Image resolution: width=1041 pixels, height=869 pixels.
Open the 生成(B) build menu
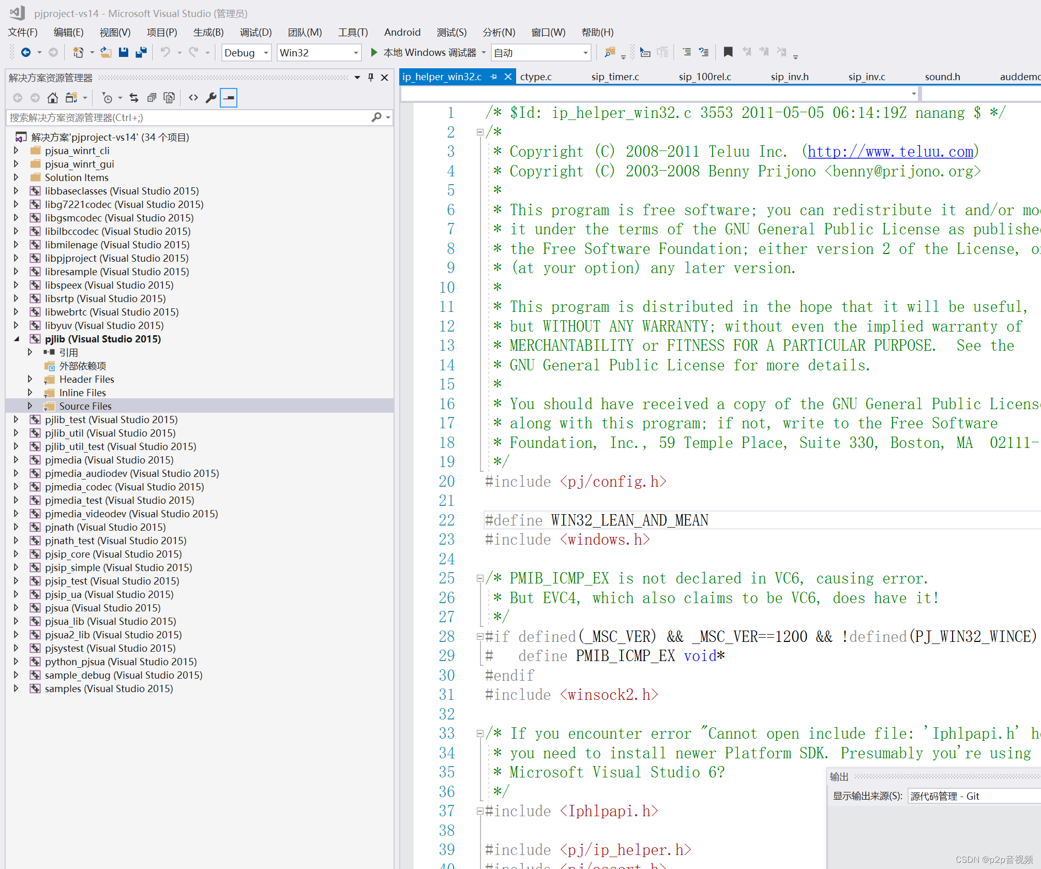coord(208,32)
